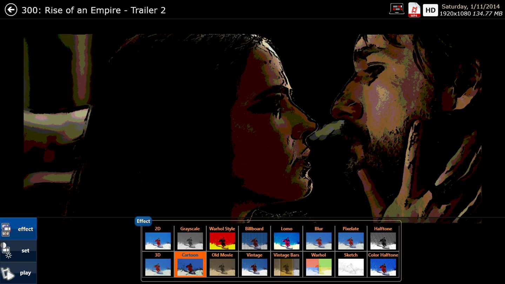Click the 134.77 MB file size text

pyautogui.click(x=487, y=14)
